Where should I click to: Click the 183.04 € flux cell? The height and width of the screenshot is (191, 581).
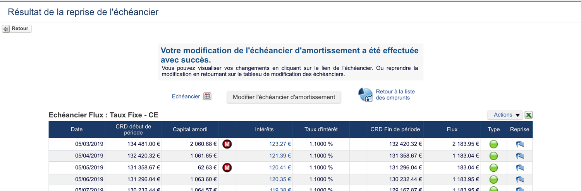click(452, 167)
